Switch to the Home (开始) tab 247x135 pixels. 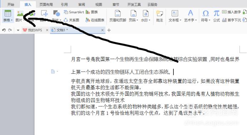pyautogui.click(x=11, y=5)
